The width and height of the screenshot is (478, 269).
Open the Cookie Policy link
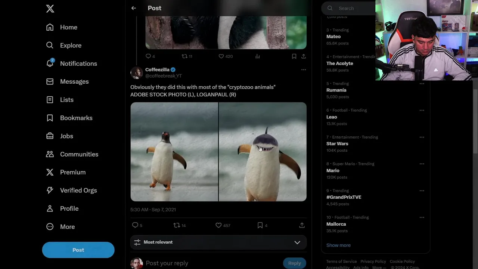click(402, 262)
